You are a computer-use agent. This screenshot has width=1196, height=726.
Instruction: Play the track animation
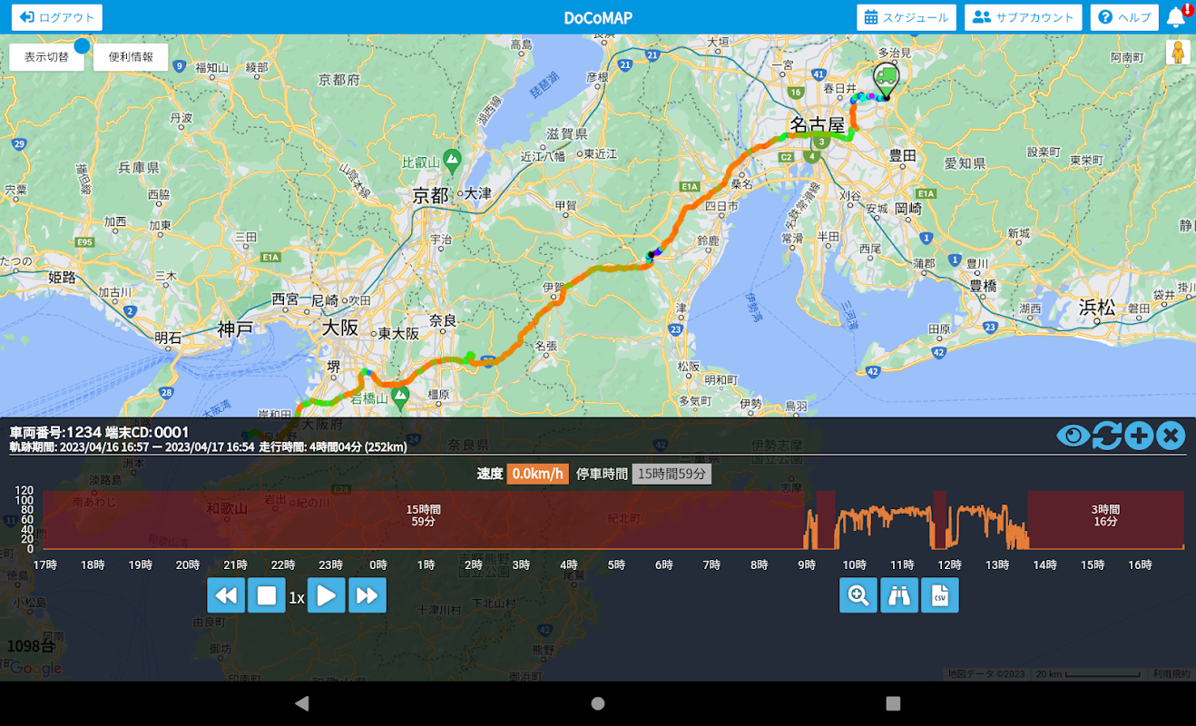[x=327, y=596]
